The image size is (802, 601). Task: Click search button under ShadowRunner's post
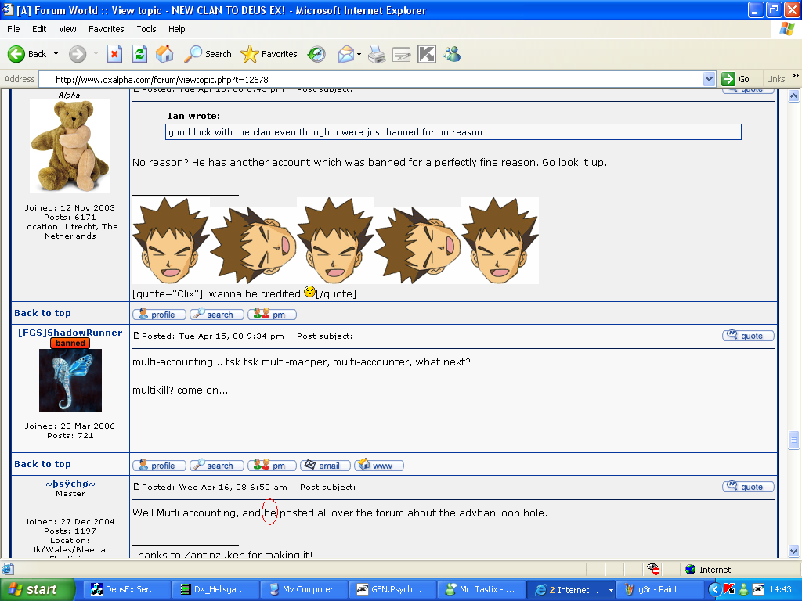[x=216, y=466]
